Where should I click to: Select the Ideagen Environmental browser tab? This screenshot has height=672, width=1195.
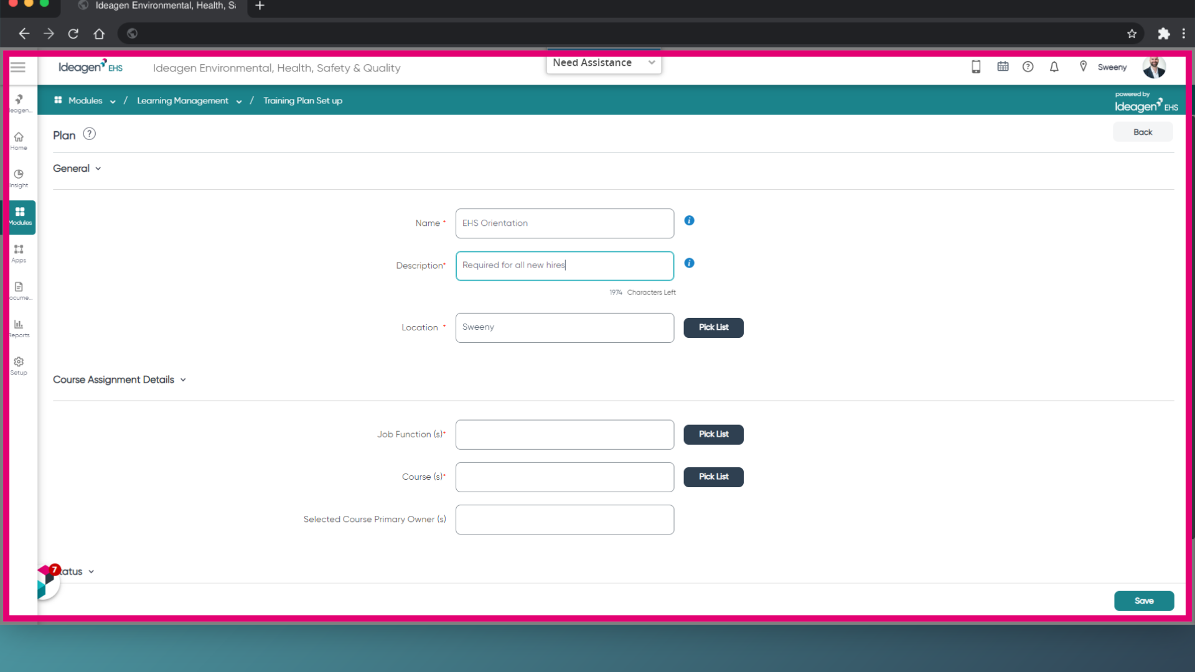tap(158, 6)
